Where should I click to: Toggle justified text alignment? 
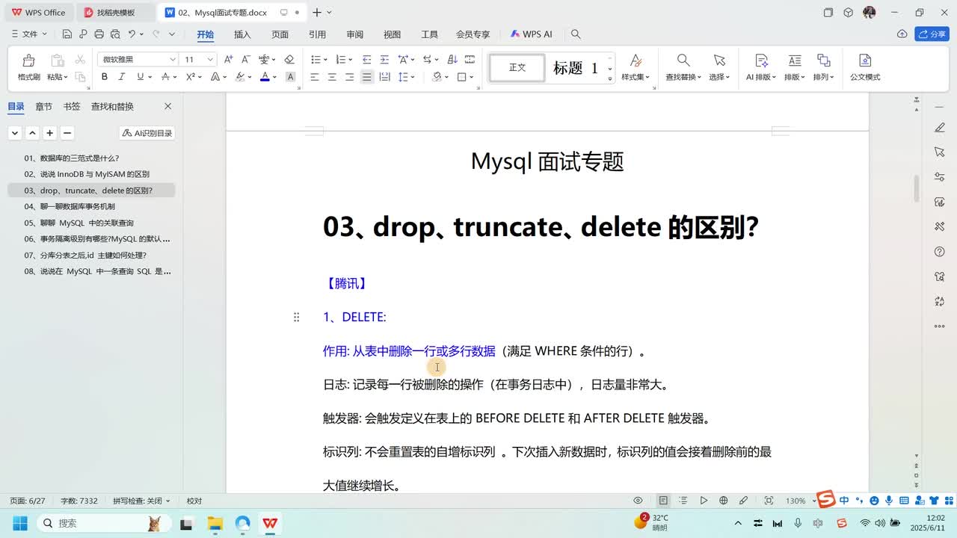point(366,77)
